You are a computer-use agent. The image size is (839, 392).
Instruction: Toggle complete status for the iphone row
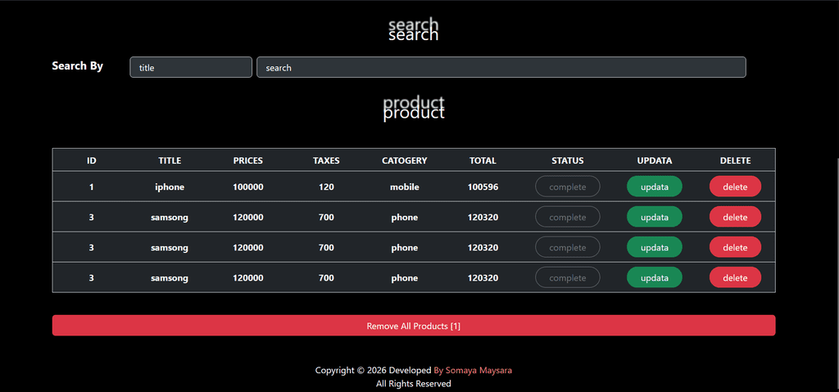(568, 187)
